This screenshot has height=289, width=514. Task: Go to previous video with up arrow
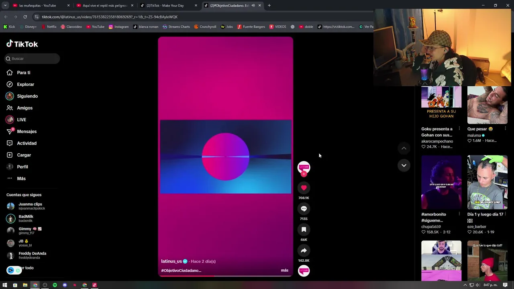[x=404, y=148]
